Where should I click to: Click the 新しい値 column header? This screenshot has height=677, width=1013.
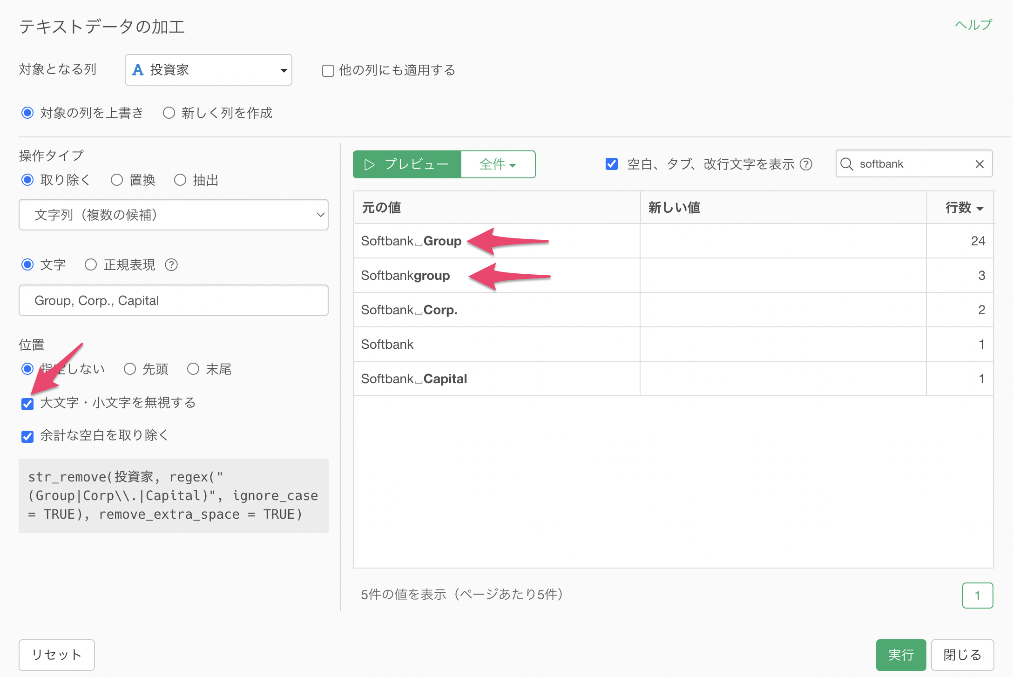pyautogui.click(x=783, y=207)
